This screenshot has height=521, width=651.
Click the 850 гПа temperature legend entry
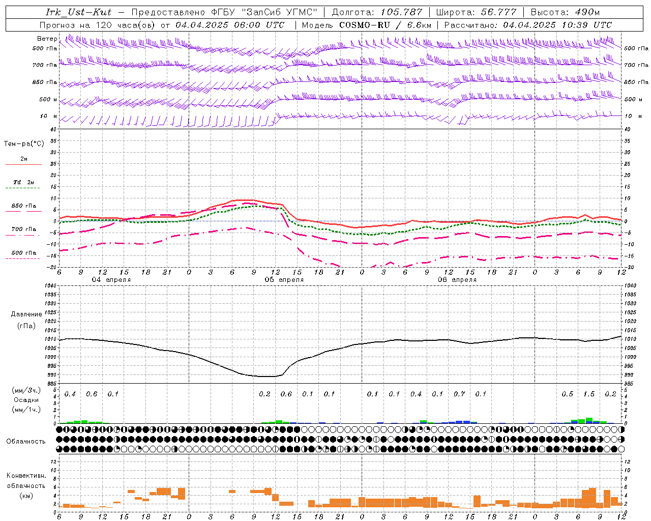click(x=24, y=206)
